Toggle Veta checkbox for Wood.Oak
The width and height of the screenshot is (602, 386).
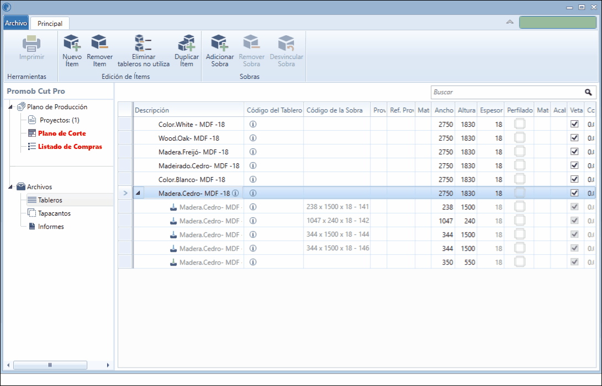click(x=574, y=138)
